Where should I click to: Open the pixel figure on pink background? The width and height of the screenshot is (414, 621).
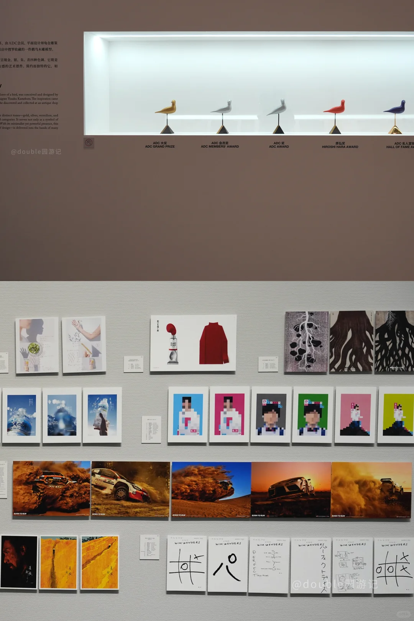(355, 415)
